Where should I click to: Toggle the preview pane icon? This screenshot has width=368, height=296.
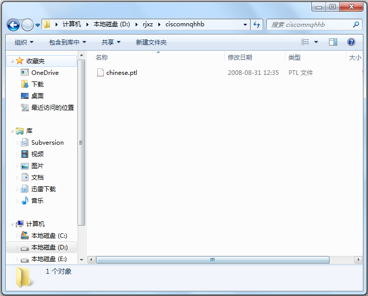coord(333,42)
